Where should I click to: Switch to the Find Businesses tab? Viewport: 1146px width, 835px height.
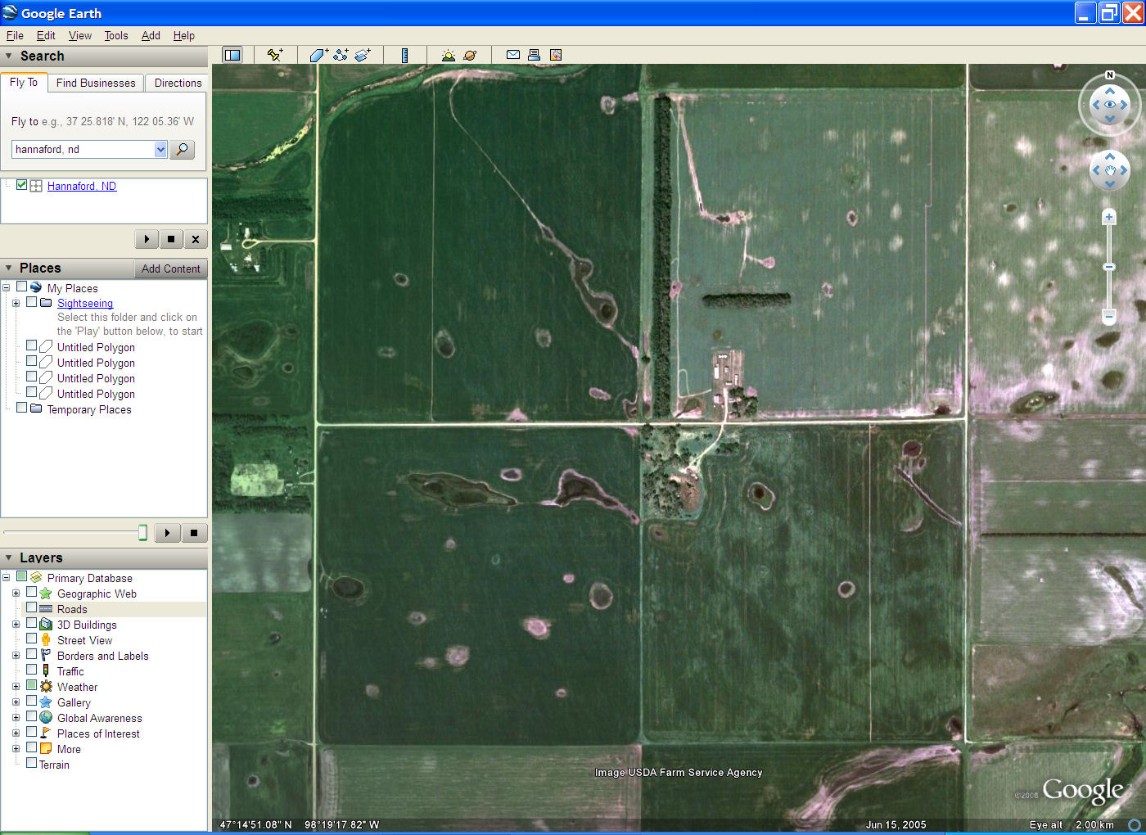pos(96,83)
